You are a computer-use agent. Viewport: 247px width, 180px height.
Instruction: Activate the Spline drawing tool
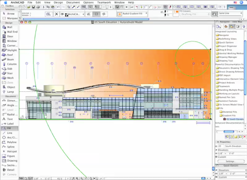11,147
